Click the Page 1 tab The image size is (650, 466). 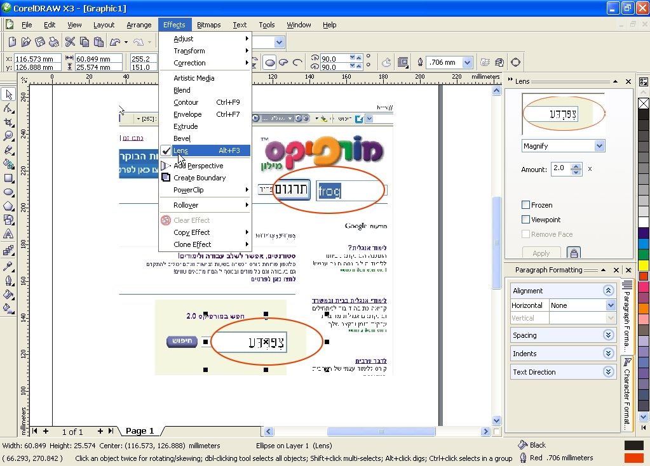coord(140,431)
